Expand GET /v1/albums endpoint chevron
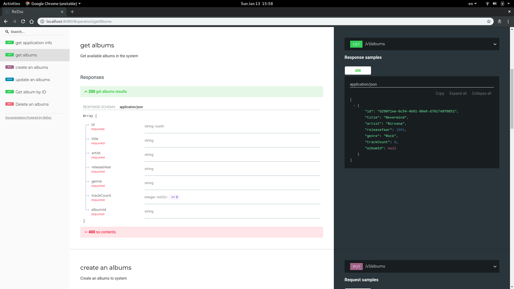Screen dimensions: 514x289 495,44
